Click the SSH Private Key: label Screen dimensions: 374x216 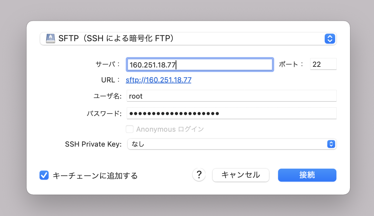coord(93,144)
